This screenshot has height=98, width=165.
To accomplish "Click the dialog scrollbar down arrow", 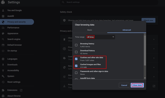I will tap(145, 78).
